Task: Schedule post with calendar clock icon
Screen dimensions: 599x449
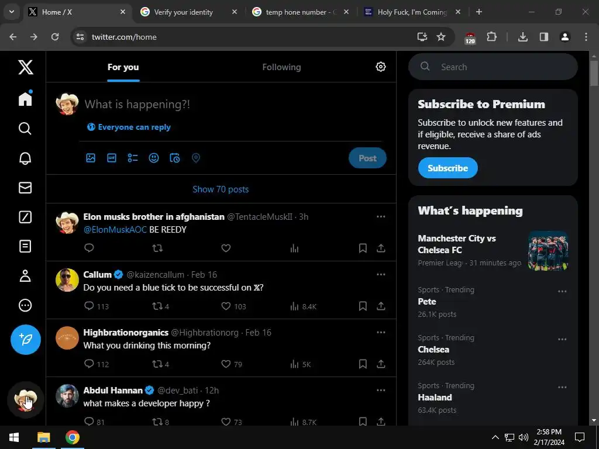Action: (174, 158)
